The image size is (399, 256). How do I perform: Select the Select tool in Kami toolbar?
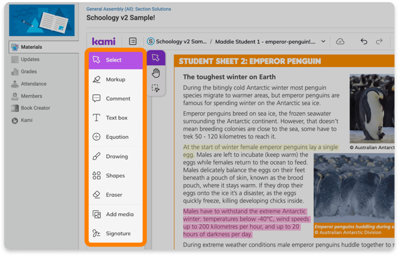pos(116,60)
